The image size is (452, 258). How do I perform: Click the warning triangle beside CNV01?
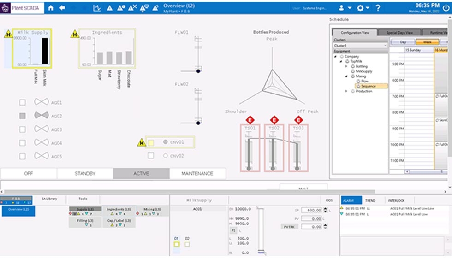click(142, 142)
